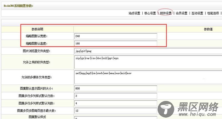
Task: Focus the 图集默认显示图片的大小 field
Action: 115,88
